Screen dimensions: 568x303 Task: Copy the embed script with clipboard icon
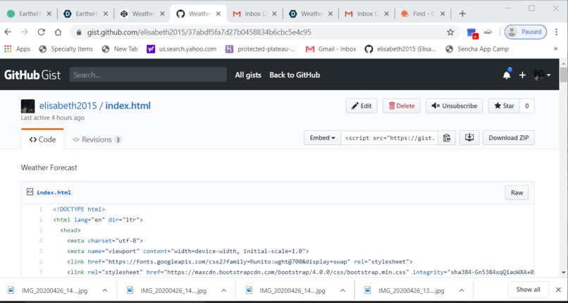point(447,137)
